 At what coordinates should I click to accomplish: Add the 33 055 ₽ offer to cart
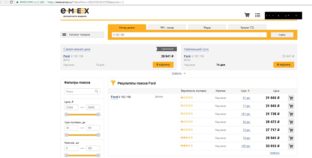291,146
